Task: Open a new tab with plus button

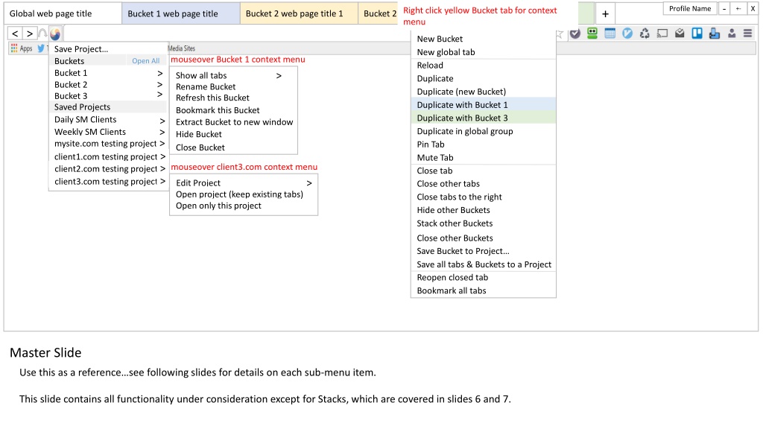Action: point(605,13)
